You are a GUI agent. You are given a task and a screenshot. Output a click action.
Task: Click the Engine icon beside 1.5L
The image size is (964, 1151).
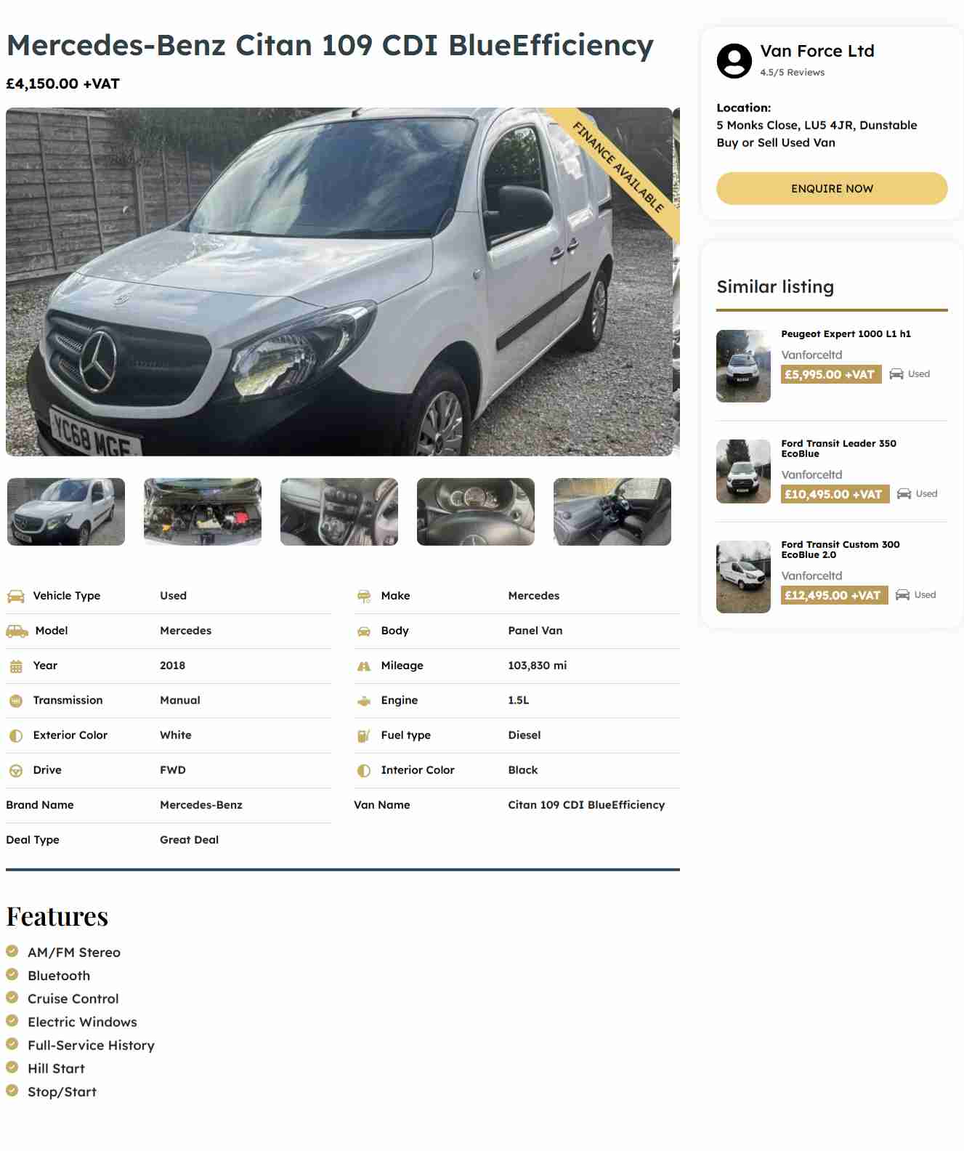[x=364, y=701]
